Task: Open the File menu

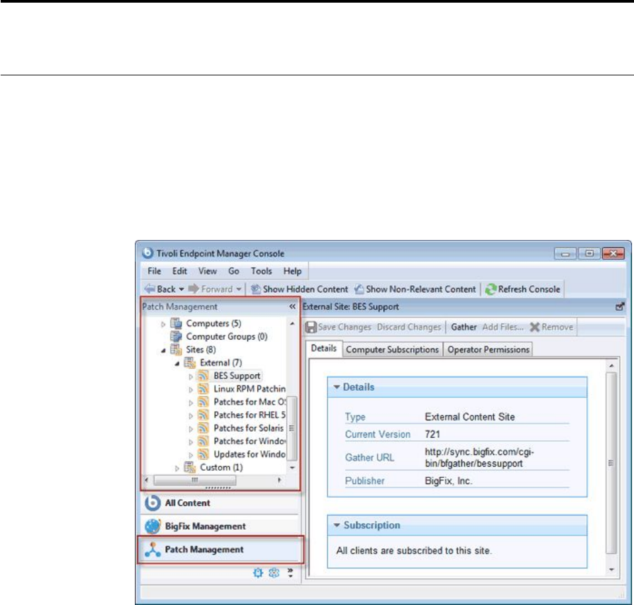Action: [154, 271]
